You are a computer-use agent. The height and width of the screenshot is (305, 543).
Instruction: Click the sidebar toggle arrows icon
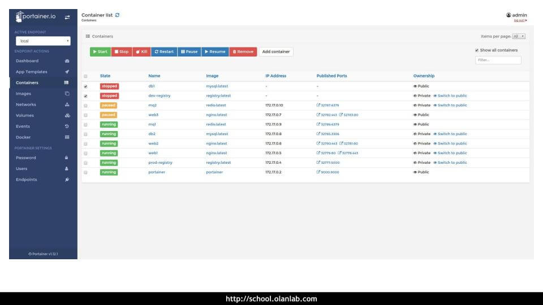[67, 18]
